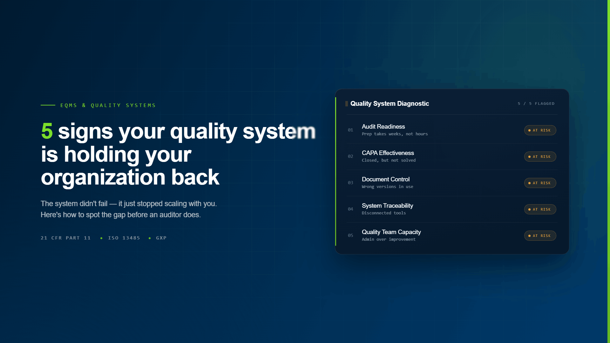Image resolution: width=610 pixels, height=343 pixels.
Task: Click the 'GXP' tag
Action: tap(161, 238)
